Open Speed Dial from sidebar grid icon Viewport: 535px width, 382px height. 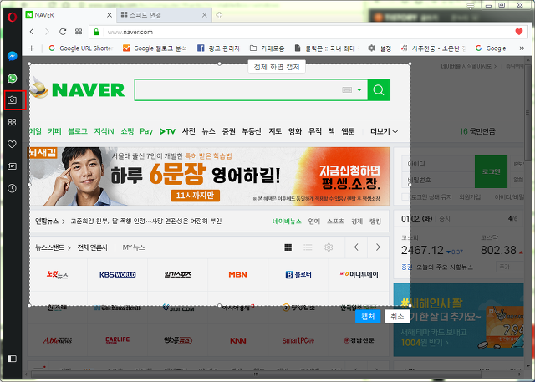click(x=12, y=122)
